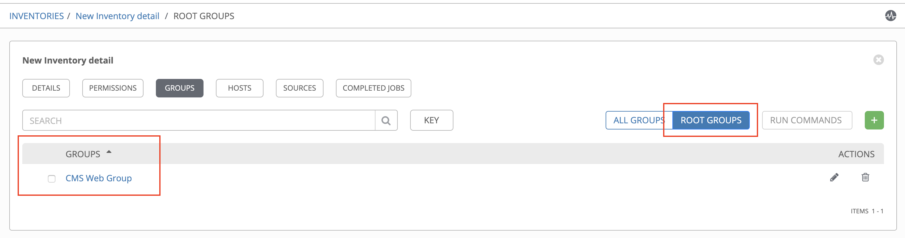Delete CMS Web Group with trash icon

point(865,178)
